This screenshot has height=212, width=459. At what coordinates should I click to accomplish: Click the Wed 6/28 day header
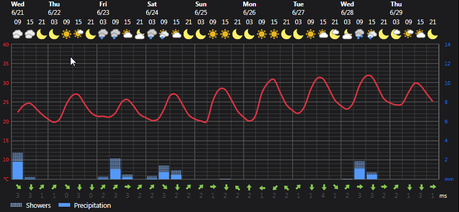(347, 8)
